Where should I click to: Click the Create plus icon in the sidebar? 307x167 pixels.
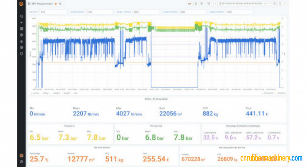pyautogui.click(x=21, y=22)
